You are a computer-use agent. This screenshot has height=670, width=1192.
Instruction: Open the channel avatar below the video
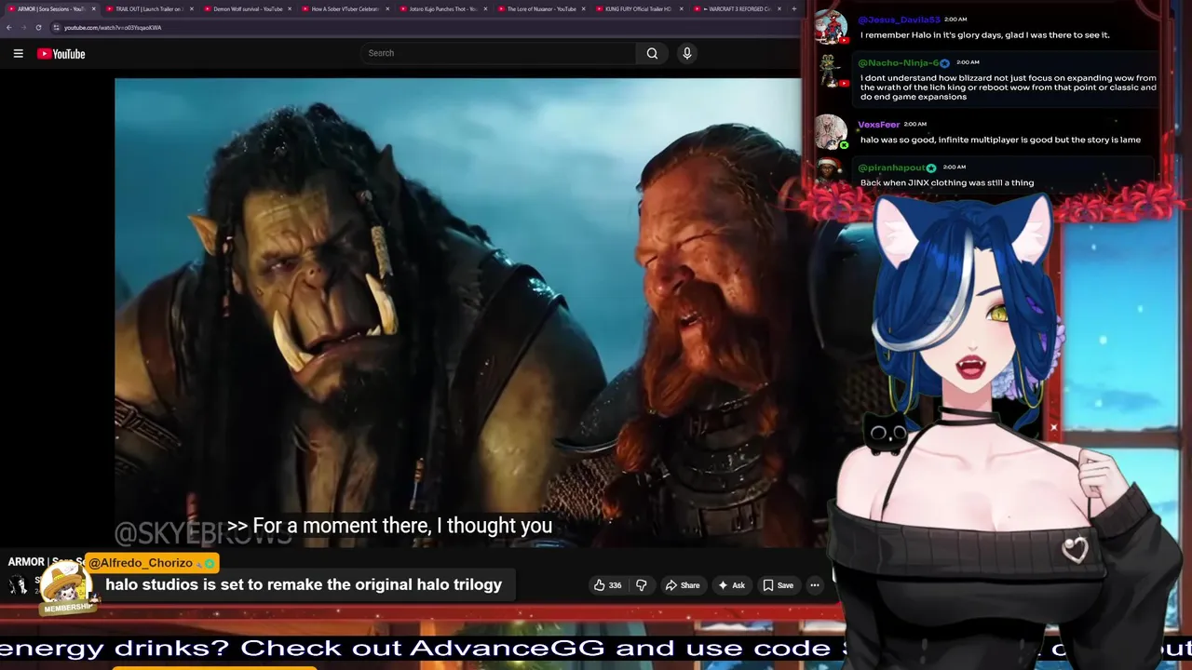click(18, 585)
